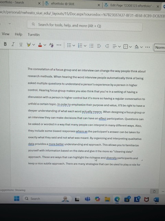Open more paragraph options ellipsis near Styles box

147,47
